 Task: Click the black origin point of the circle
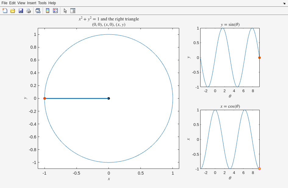tap(108, 98)
